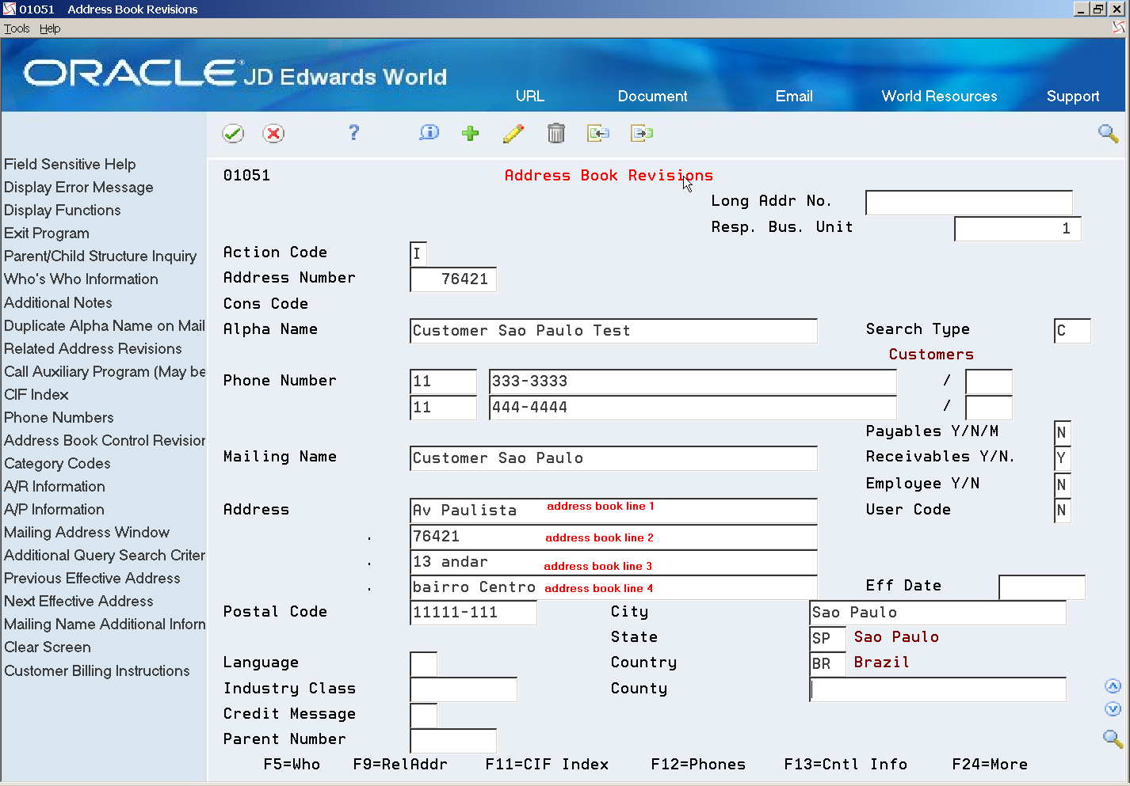The height and width of the screenshot is (786, 1130).
Task: Click the small red icon beside menu bar
Action: 1119,28
